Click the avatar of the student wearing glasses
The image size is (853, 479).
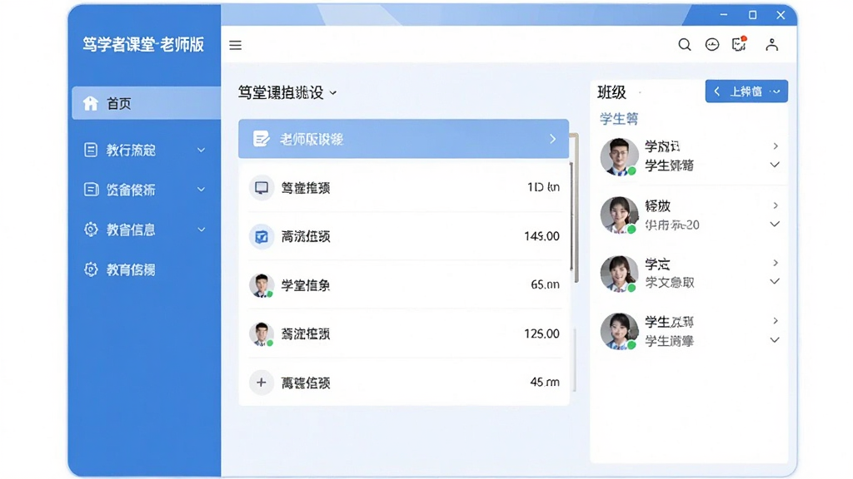(x=619, y=156)
